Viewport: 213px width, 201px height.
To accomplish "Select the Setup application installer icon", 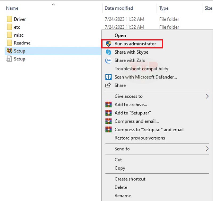I will point(10,51).
